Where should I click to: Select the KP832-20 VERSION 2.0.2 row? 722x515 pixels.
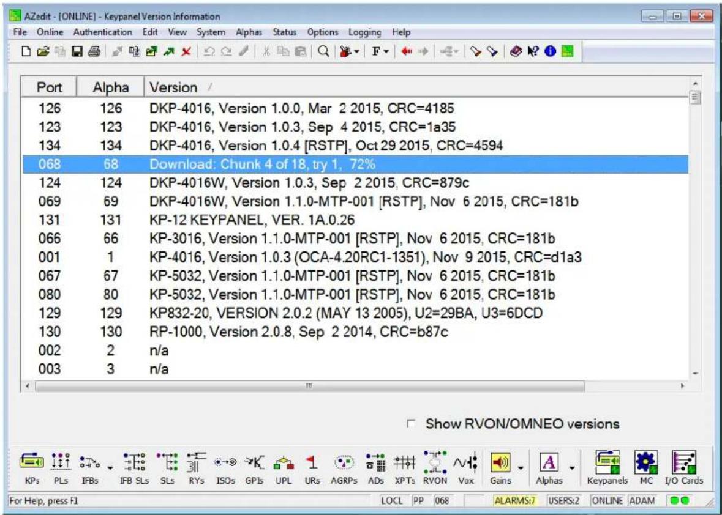click(355, 313)
